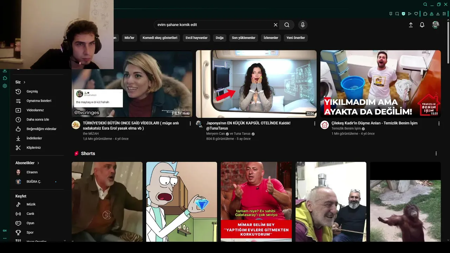The width and height of the screenshot is (450, 253).
Task: Open YouTube create upload icon
Action: (x=411, y=25)
